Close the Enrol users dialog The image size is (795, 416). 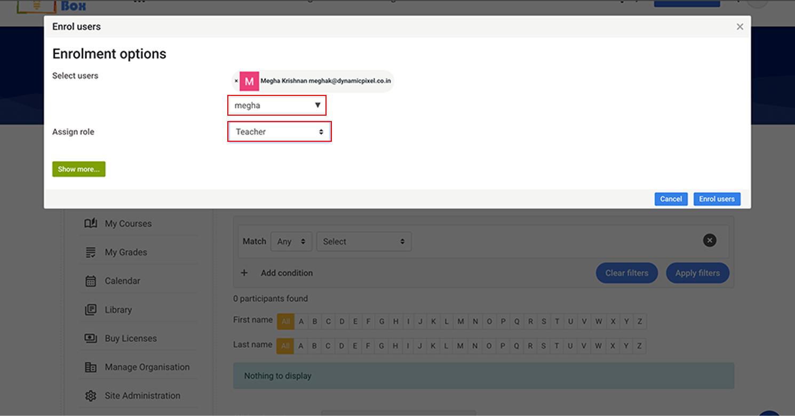point(740,27)
